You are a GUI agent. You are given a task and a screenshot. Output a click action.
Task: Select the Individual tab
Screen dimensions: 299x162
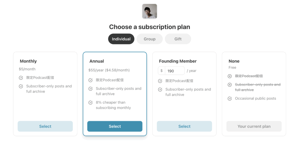coord(121,39)
